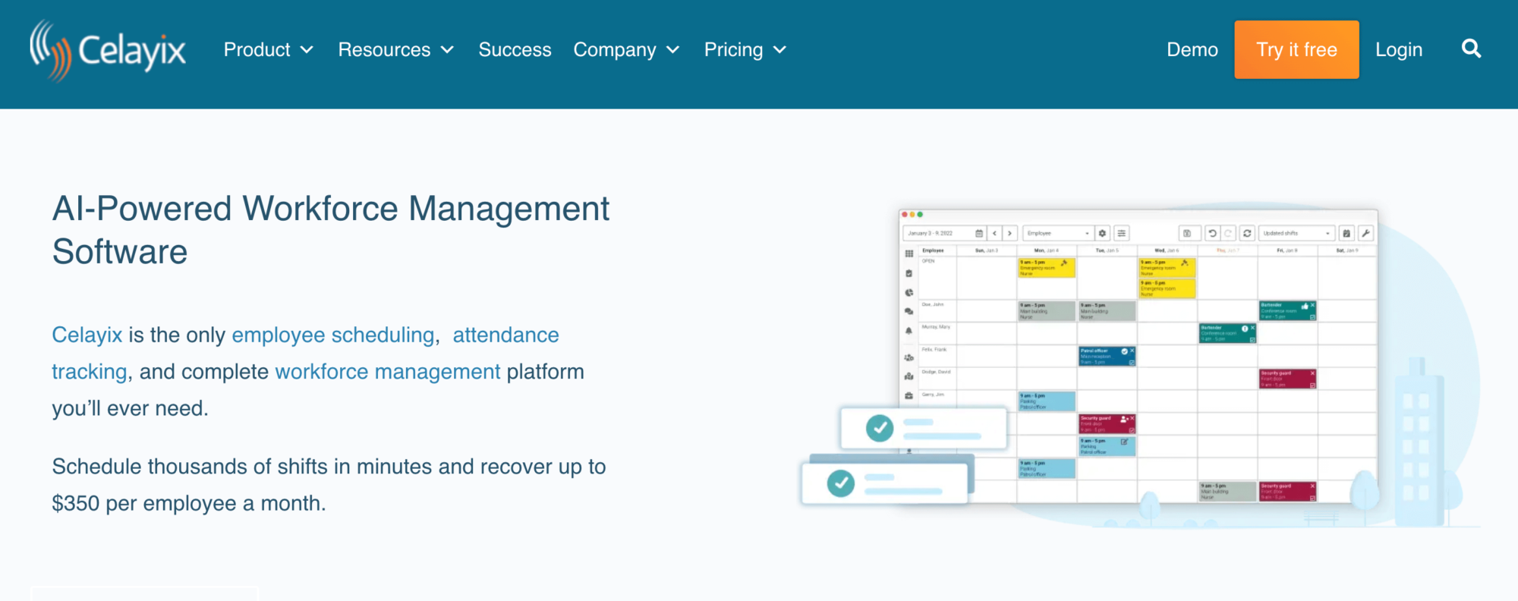This screenshot has width=1518, height=601.
Task: Go to the Success page
Action: point(515,50)
